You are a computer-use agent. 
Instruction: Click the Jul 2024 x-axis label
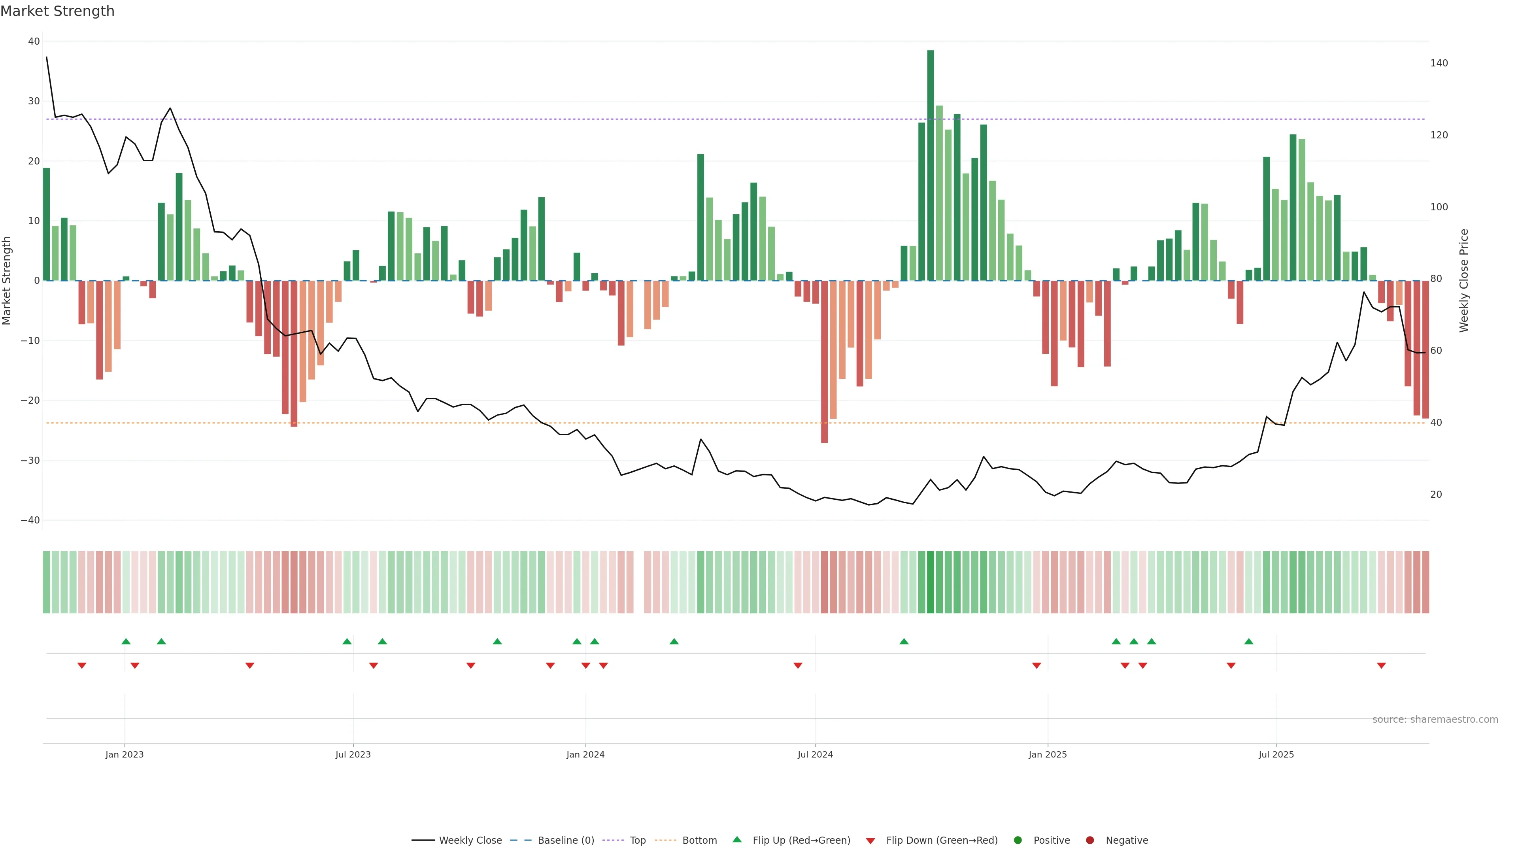[x=815, y=754]
